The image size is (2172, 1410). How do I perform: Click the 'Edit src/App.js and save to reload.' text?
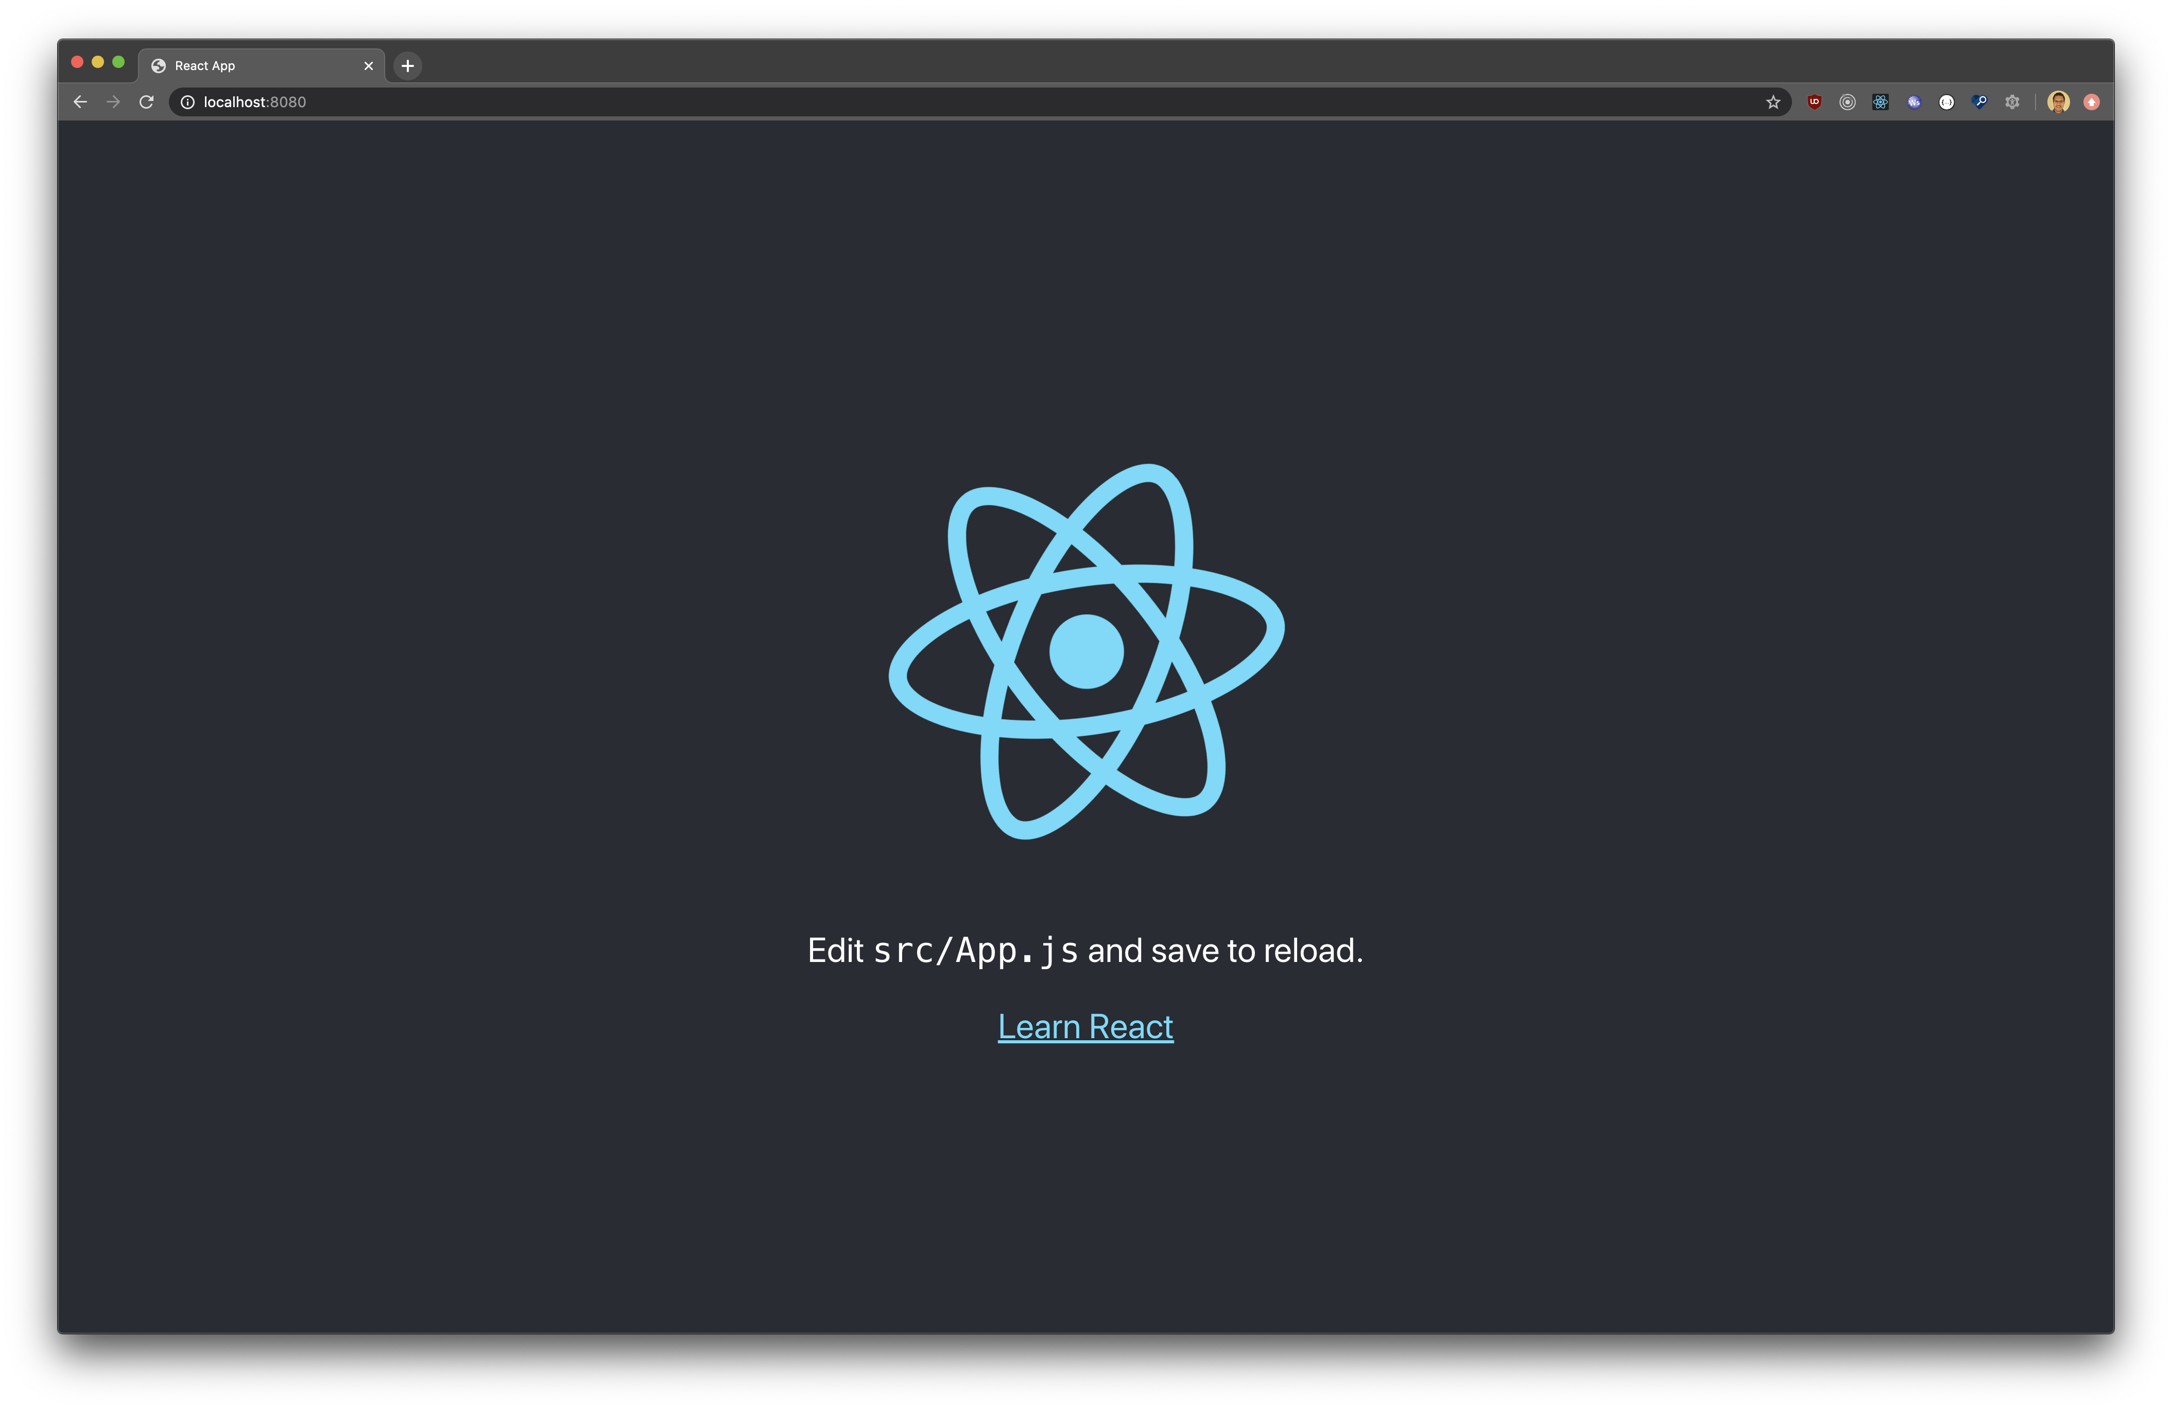1085,951
